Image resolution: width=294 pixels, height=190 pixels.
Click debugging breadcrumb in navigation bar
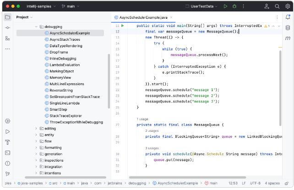(137, 184)
